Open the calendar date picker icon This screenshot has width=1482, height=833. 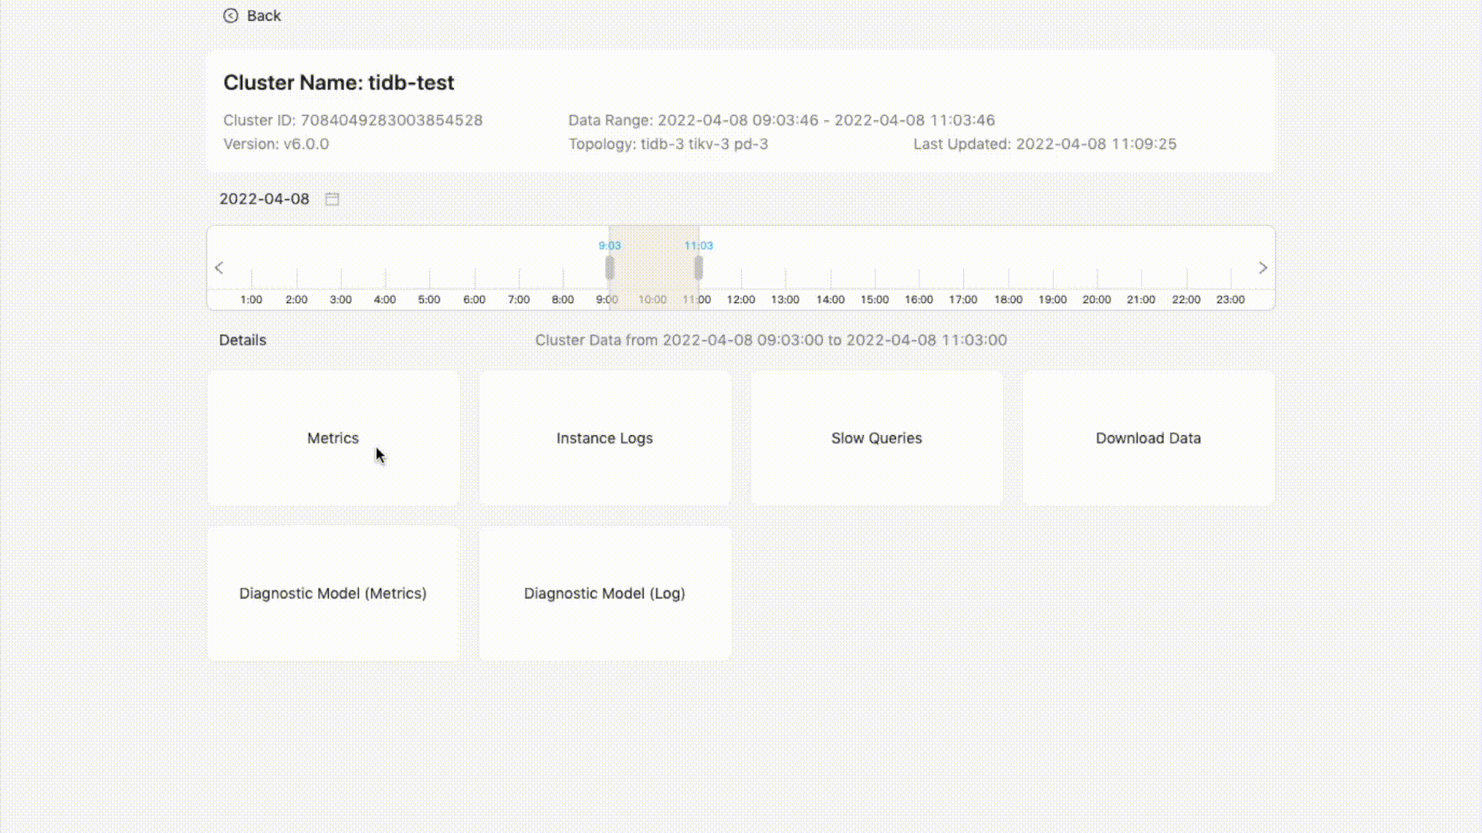pos(332,199)
